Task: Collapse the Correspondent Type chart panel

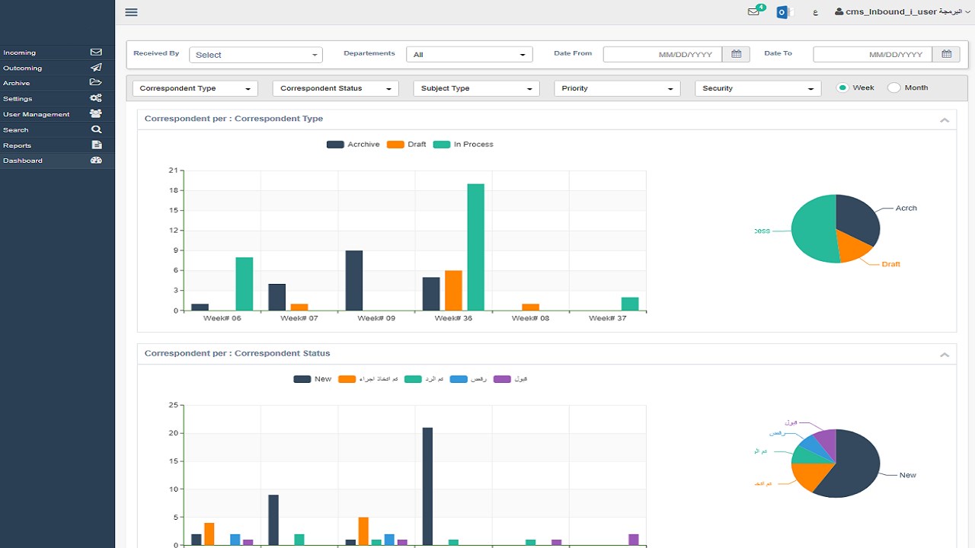Action: pos(945,120)
